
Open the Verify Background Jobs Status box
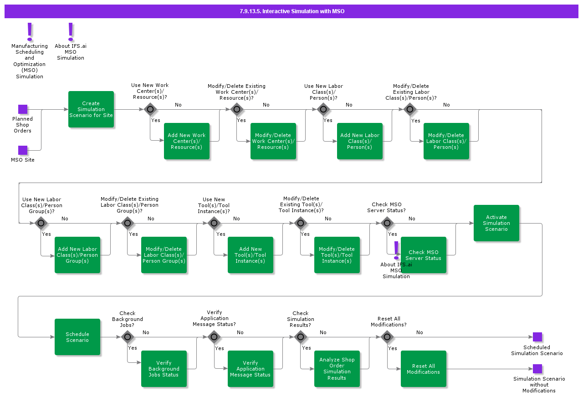point(164,369)
